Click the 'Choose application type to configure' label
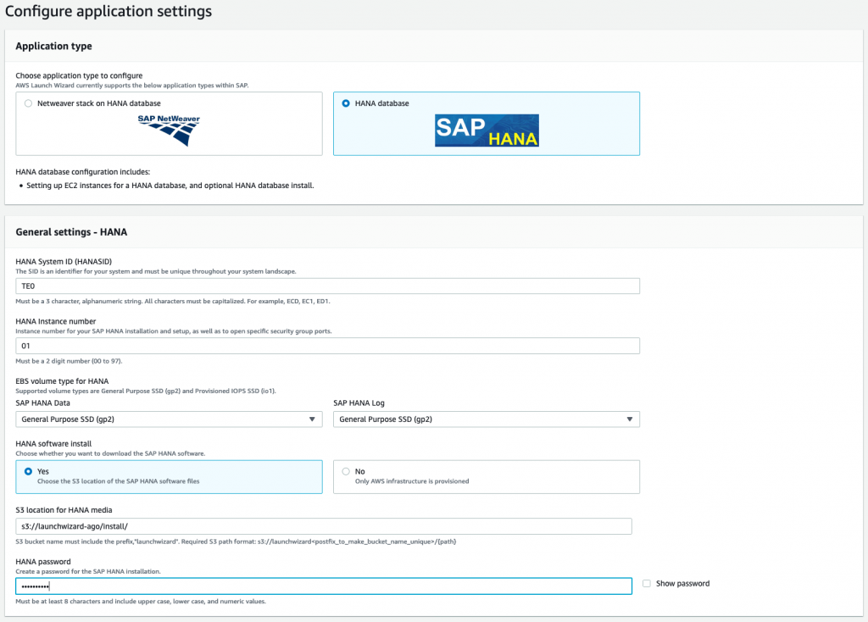This screenshot has height=622, width=868. click(79, 75)
